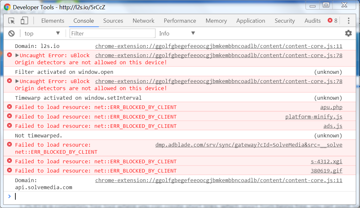Expand the first uBlock Origin error

17,55
